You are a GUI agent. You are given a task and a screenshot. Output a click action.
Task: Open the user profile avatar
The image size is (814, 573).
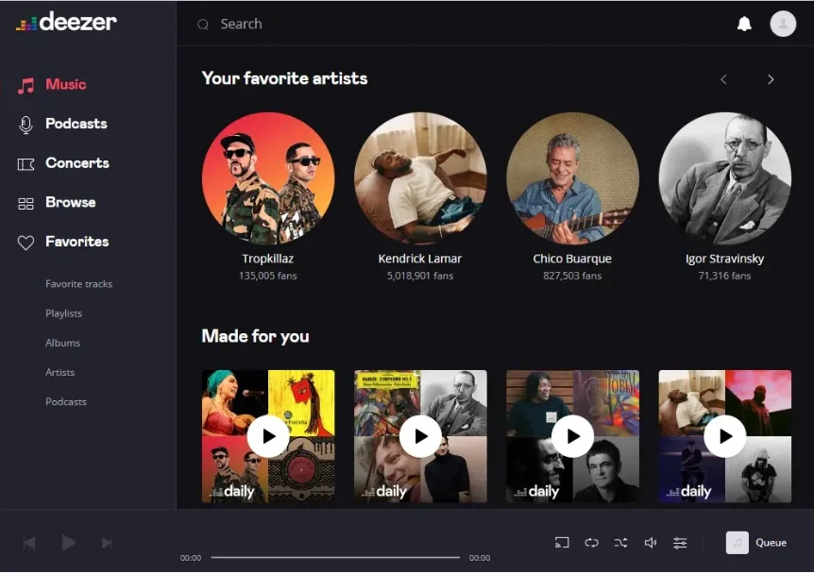(x=783, y=24)
